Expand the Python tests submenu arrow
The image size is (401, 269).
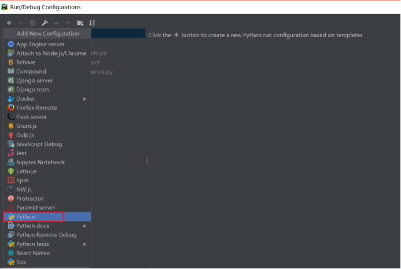[84, 244]
